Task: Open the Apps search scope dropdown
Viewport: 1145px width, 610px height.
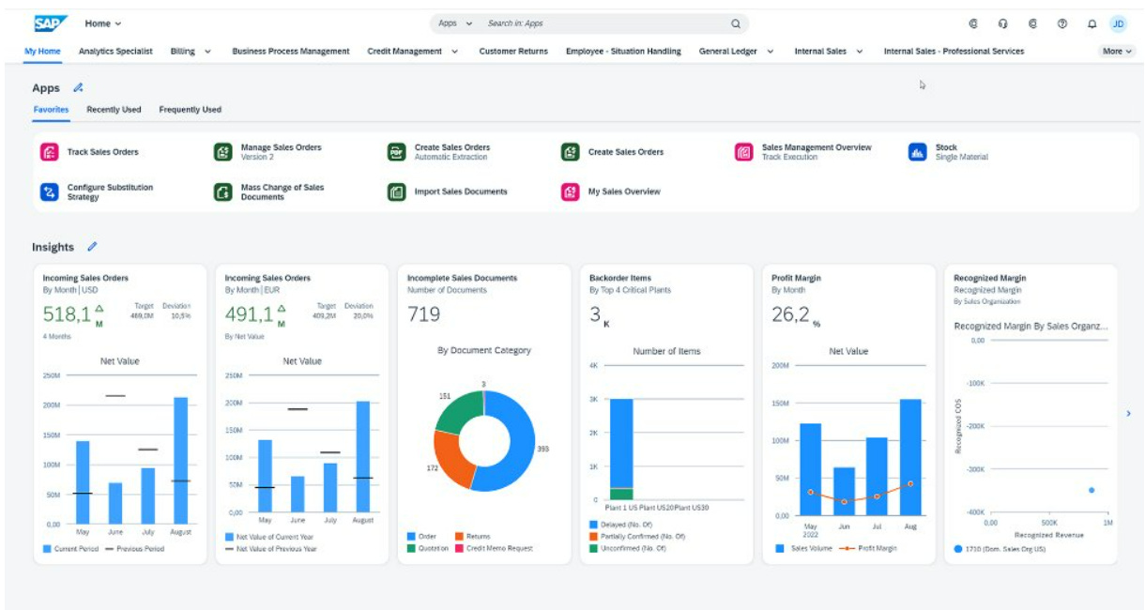Action: (x=455, y=23)
